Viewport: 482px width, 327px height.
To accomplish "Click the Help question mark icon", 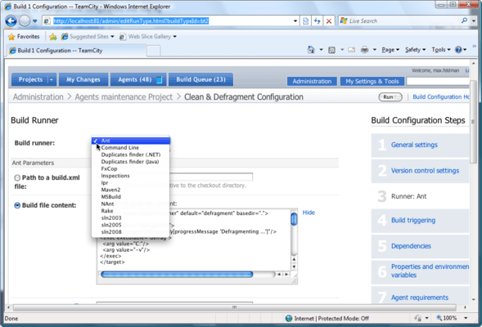I will click(458, 49).
